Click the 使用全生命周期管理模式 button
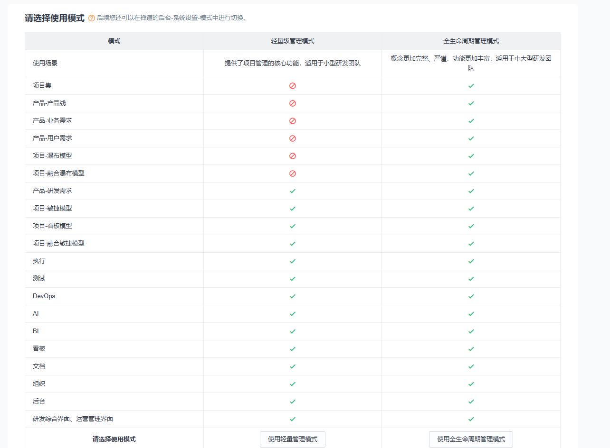Screen dimensions: 610x448 471,439
